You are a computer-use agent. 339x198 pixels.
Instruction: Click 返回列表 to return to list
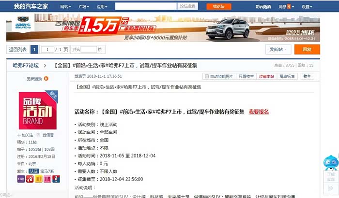pyautogui.click(x=18, y=50)
